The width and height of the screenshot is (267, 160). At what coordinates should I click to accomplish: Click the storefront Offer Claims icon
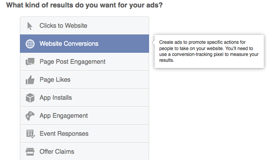(x=30, y=152)
